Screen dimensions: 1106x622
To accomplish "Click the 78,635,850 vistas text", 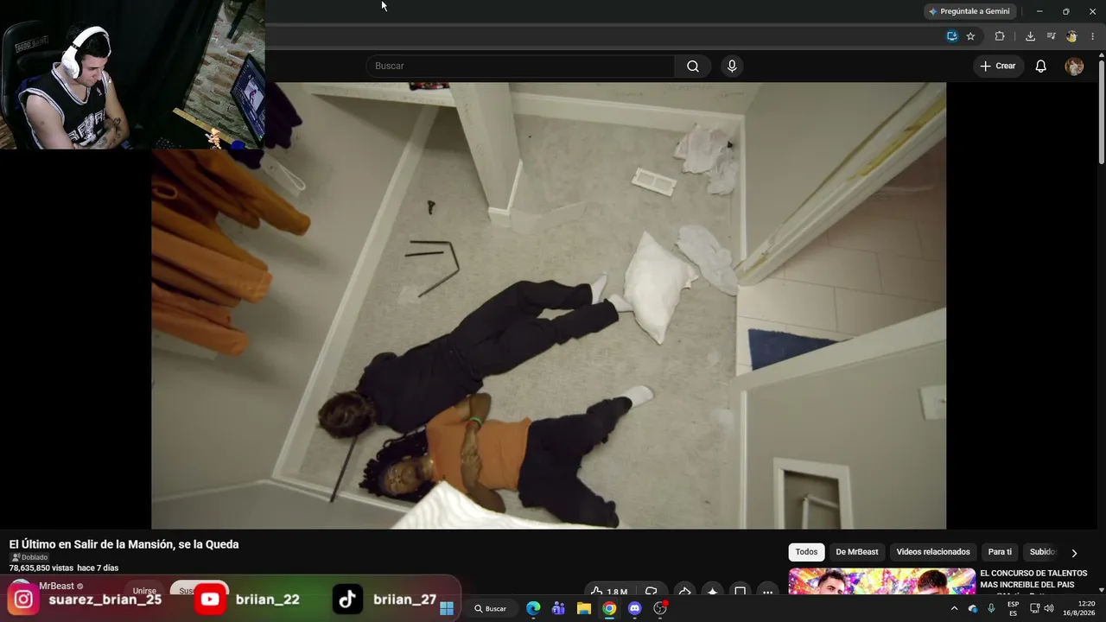I will [41, 568].
